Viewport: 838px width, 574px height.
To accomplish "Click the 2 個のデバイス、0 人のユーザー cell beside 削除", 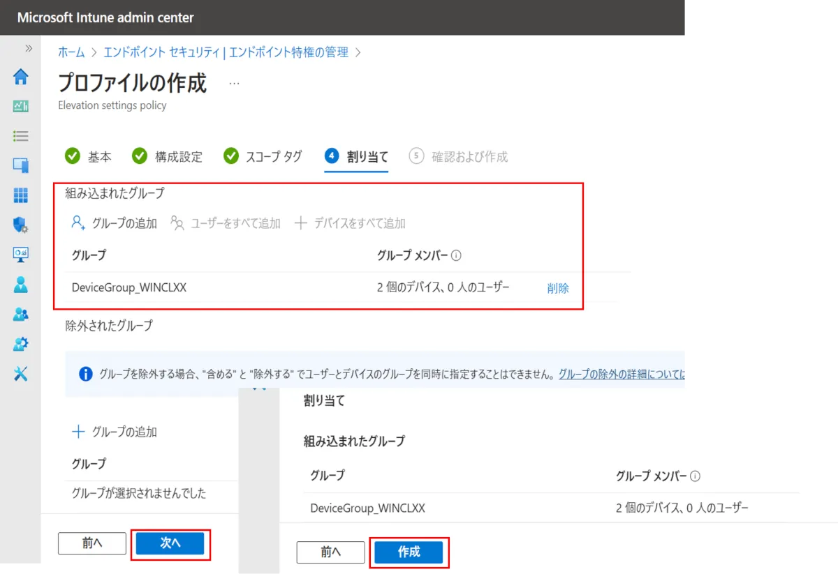I will pos(443,287).
